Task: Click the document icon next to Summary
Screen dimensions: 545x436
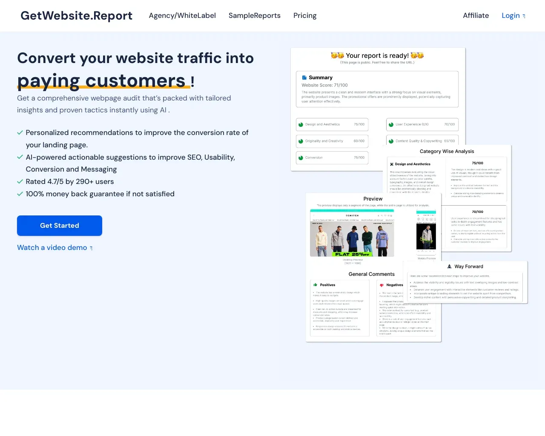Action: click(x=304, y=77)
